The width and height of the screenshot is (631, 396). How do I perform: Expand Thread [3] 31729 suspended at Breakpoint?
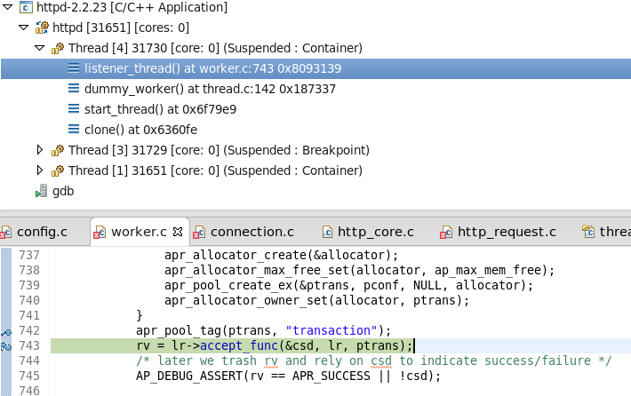(39, 150)
